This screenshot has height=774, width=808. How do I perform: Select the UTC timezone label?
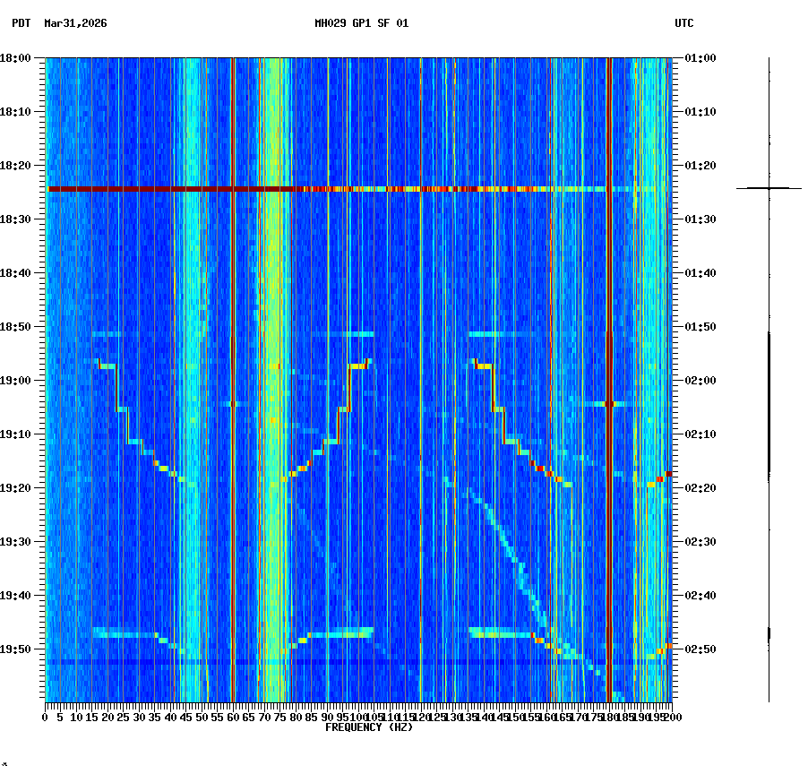pos(685,24)
